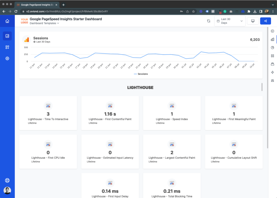
Task: Click the 1.16 s value
Action: click(x=110, y=114)
